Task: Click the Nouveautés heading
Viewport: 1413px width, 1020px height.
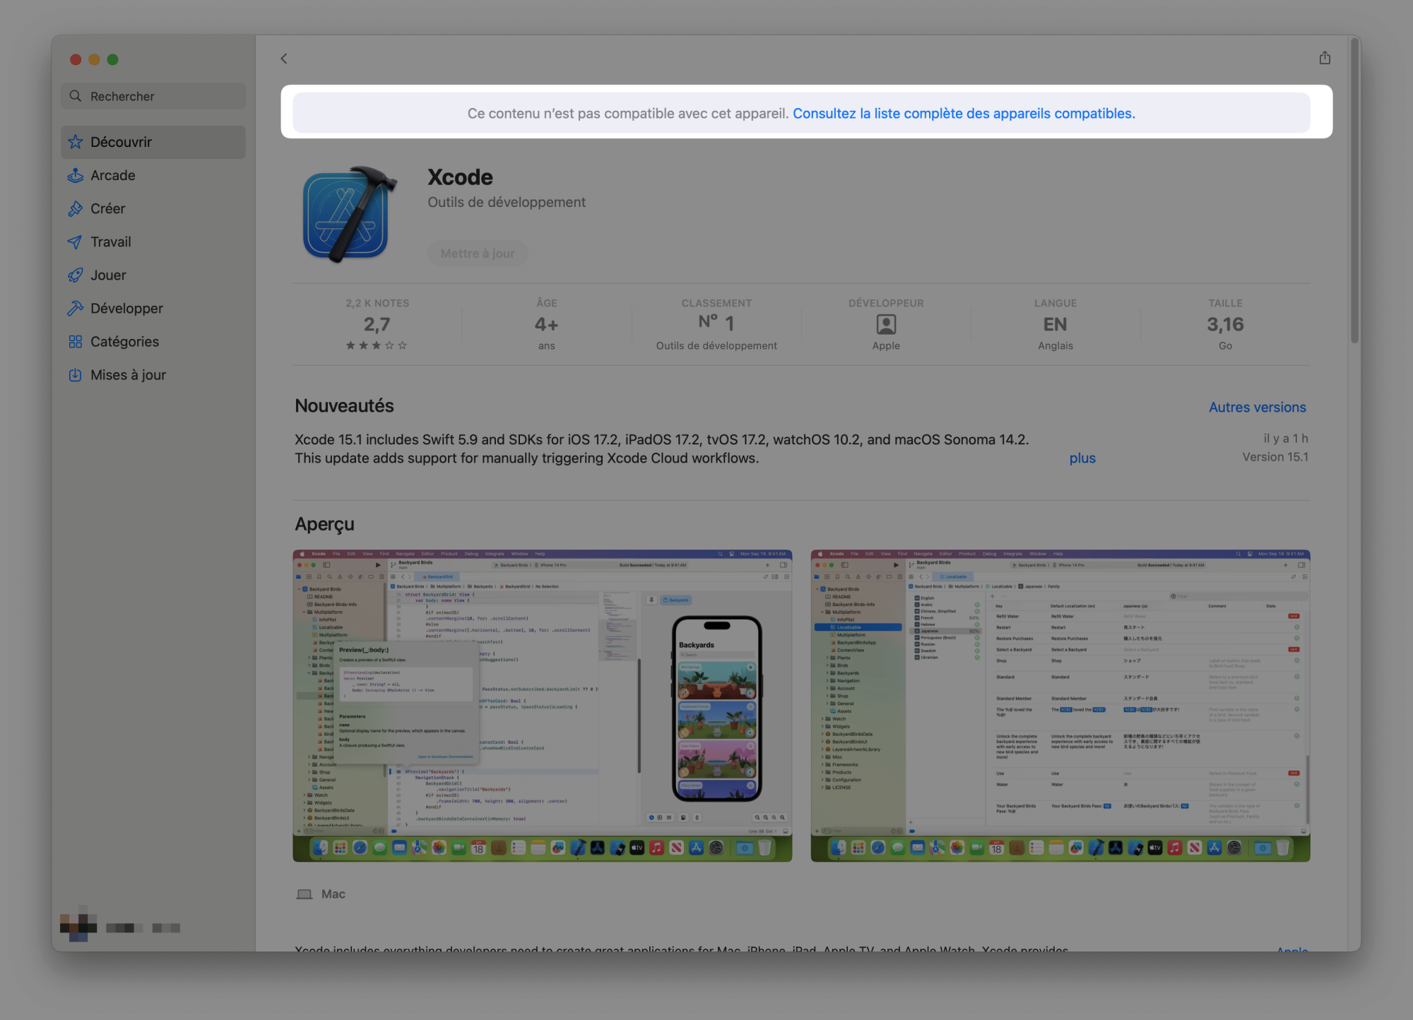Action: (x=344, y=405)
